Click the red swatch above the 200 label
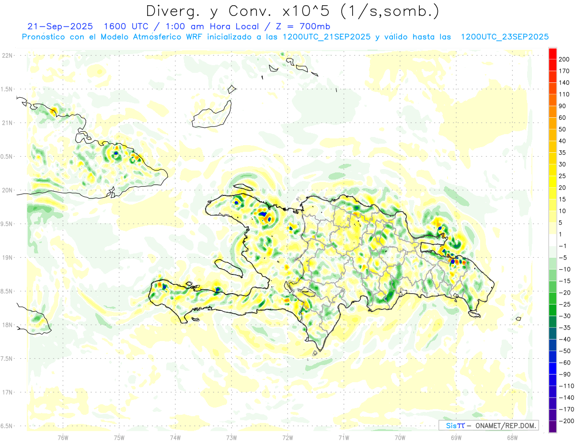575x444 pixels. (x=552, y=54)
